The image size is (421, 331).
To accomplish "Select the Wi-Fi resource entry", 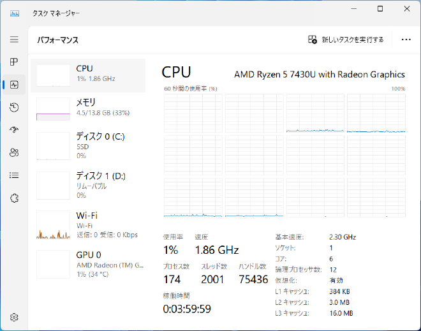I will [x=88, y=224].
